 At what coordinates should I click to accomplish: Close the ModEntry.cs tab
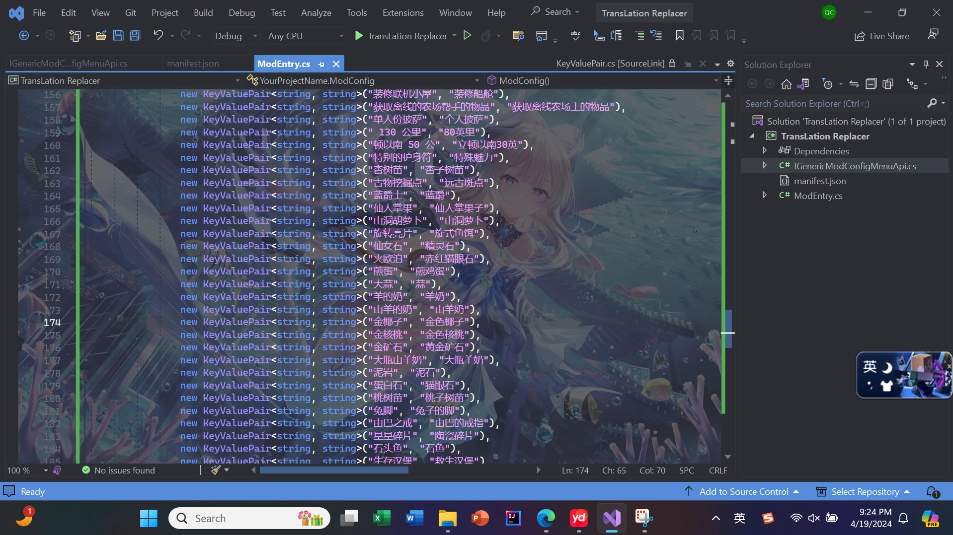pos(336,64)
